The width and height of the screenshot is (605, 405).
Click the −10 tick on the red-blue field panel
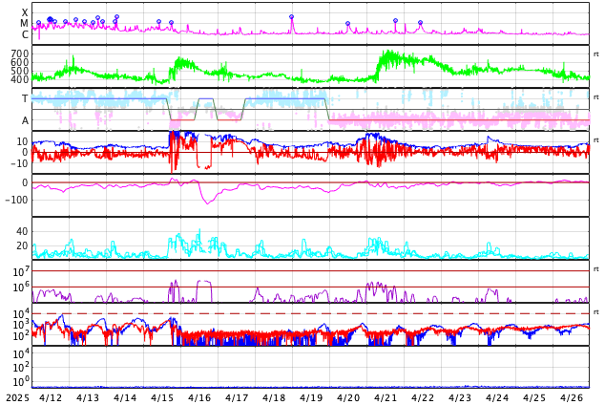(19, 163)
